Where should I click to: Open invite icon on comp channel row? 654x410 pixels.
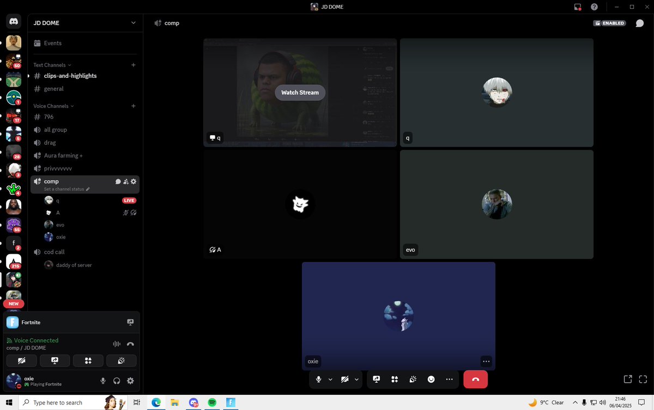tap(126, 181)
